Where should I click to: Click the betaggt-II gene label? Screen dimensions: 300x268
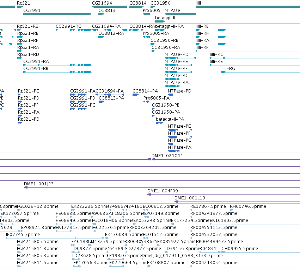tap(165, 18)
